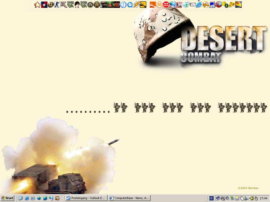Launch the Battlefield tank icon beside the chevrons icon
Screen dimensions: 270x202
click(x=84, y=5)
